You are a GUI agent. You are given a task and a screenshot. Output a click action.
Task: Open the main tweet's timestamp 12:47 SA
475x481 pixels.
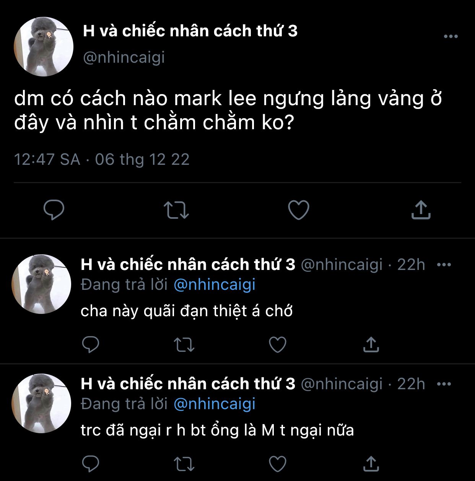pyautogui.click(x=47, y=159)
